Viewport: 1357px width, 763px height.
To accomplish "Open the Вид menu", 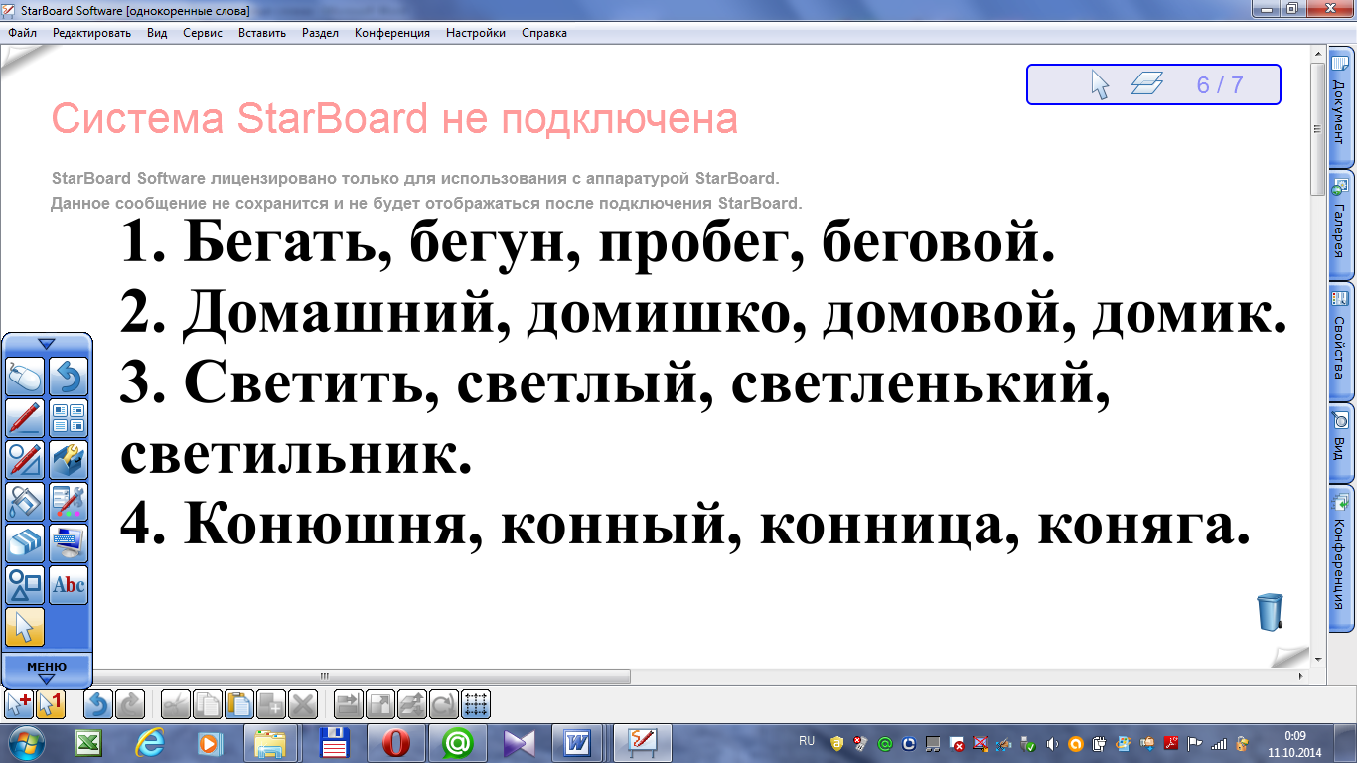I will [157, 33].
